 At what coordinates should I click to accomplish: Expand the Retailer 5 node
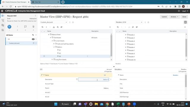coord(126,44)
